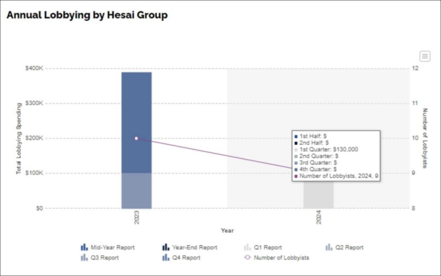Click the Q1 Report legend bar icon
Image resolution: width=441 pixels, height=276 pixels.
click(248, 247)
